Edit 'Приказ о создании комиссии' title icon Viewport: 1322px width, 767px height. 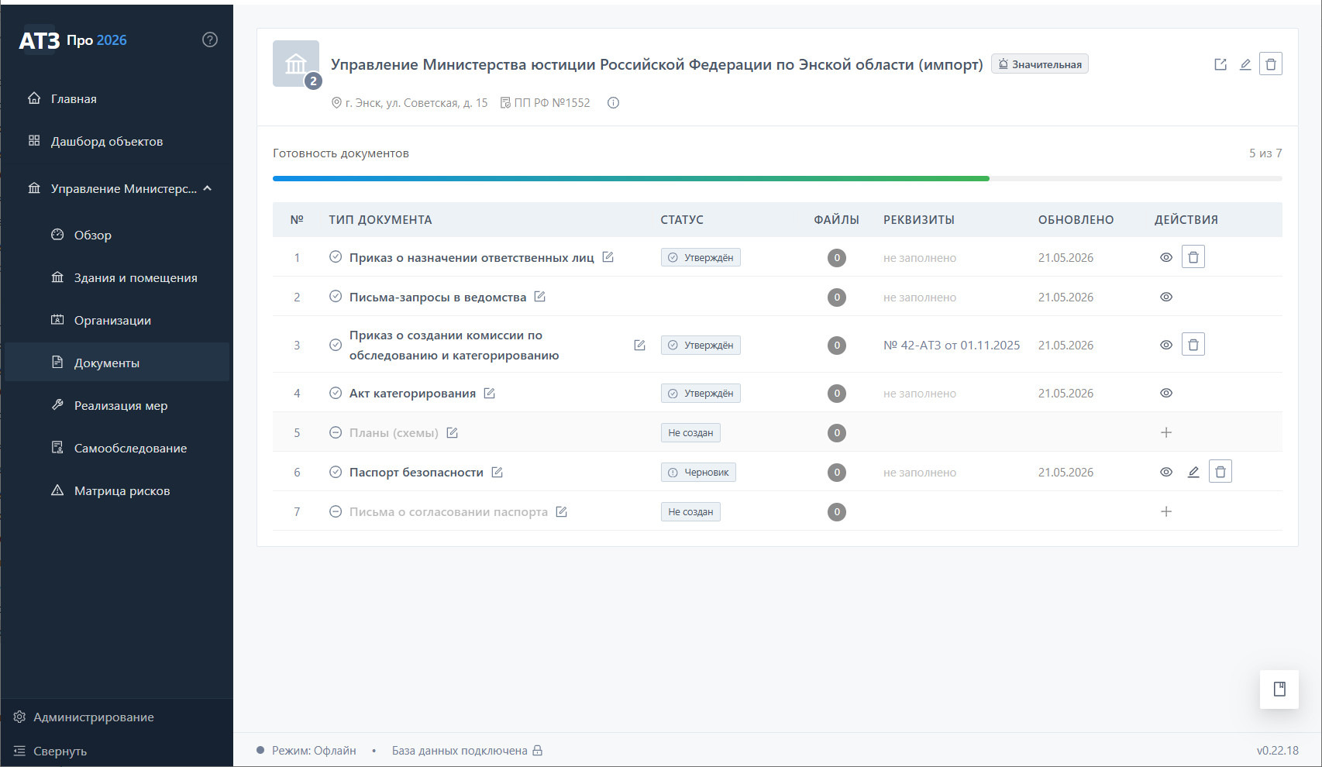pyautogui.click(x=639, y=345)
